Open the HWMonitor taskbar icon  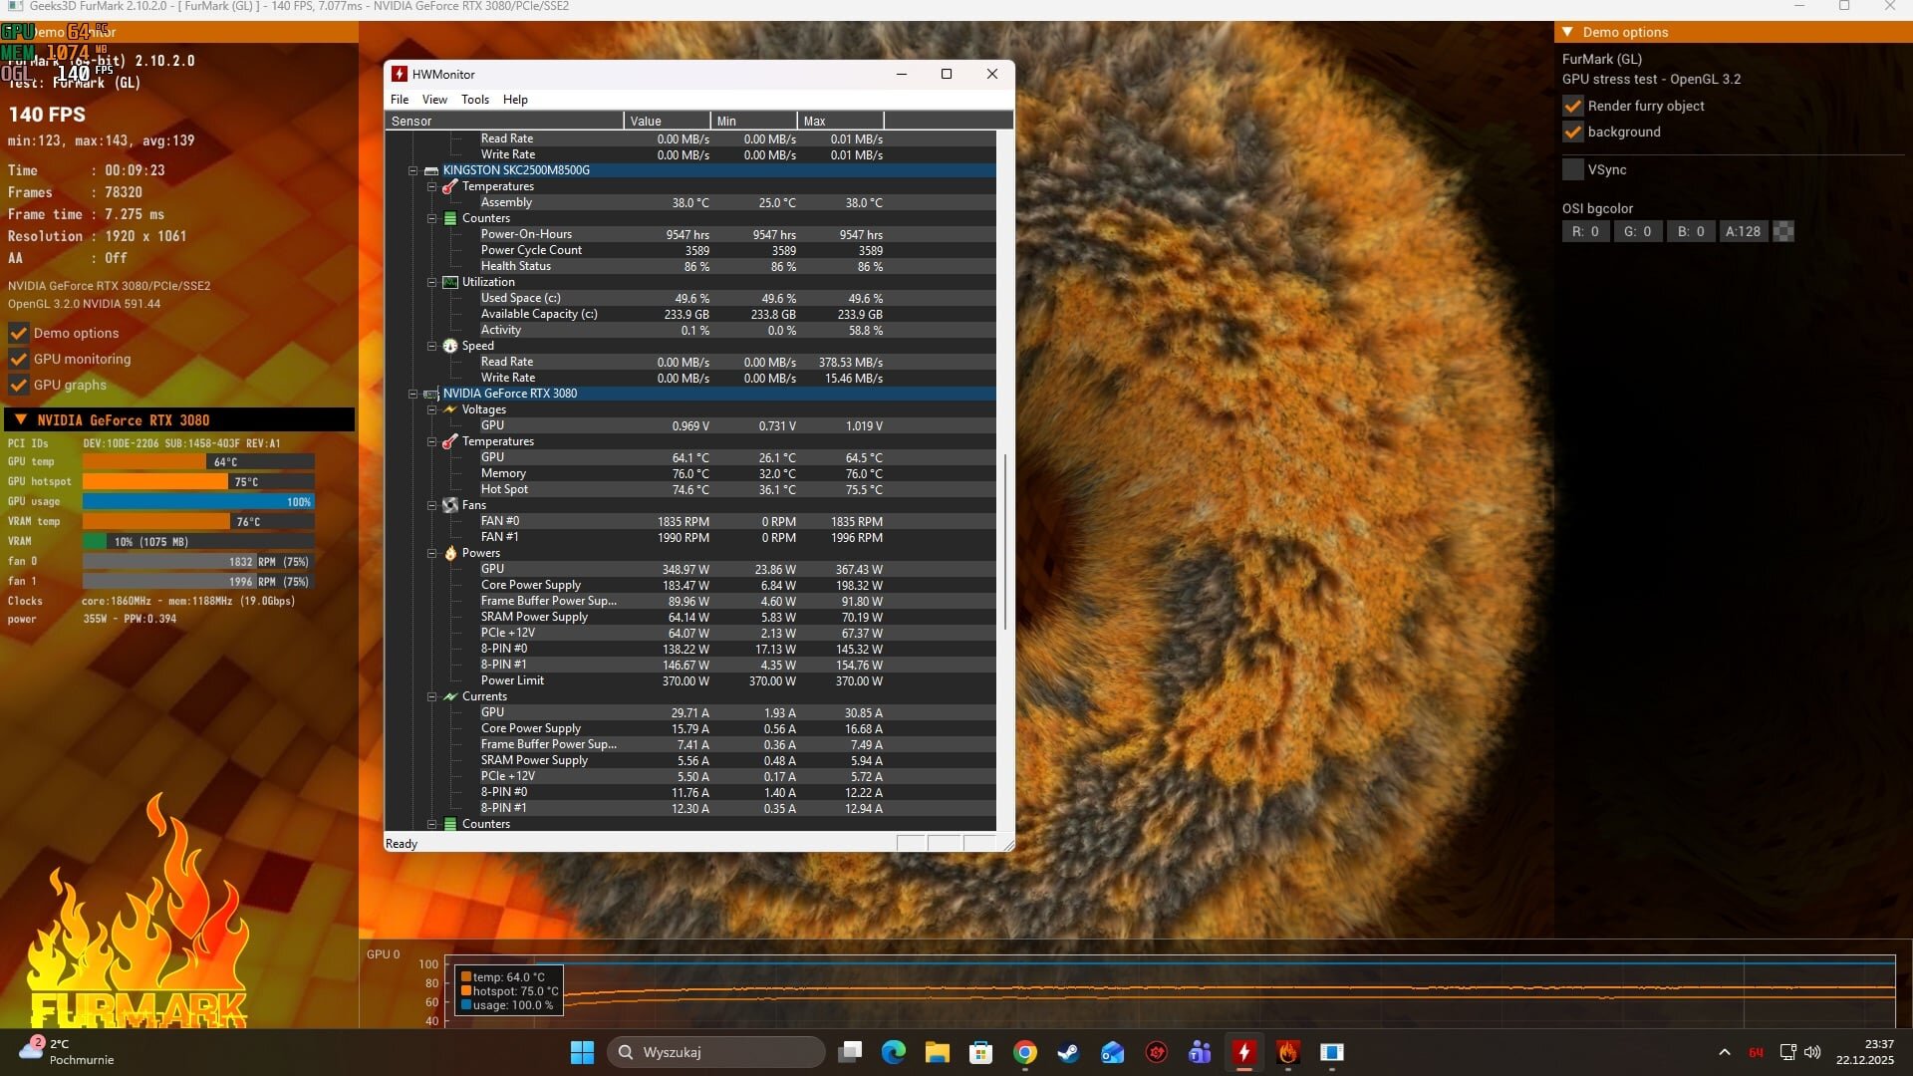click(x=1243, y=1052)
